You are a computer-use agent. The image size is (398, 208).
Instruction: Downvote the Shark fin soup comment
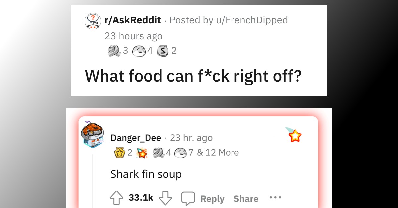click(x=165, y=198)
